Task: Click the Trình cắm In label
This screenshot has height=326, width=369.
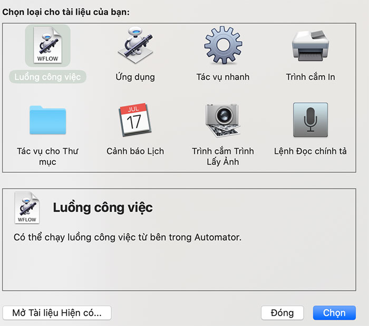Action: point(310,77)
